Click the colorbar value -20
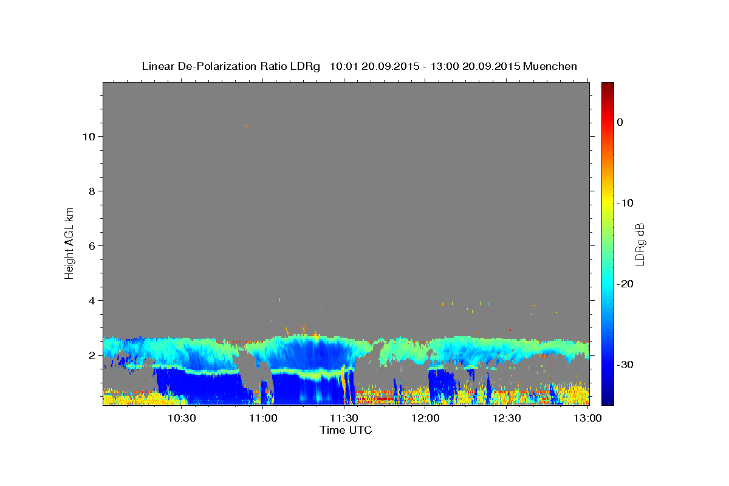The width and height of the screenshot is (729, 486). pyautogui.click(x=625, y=284)
